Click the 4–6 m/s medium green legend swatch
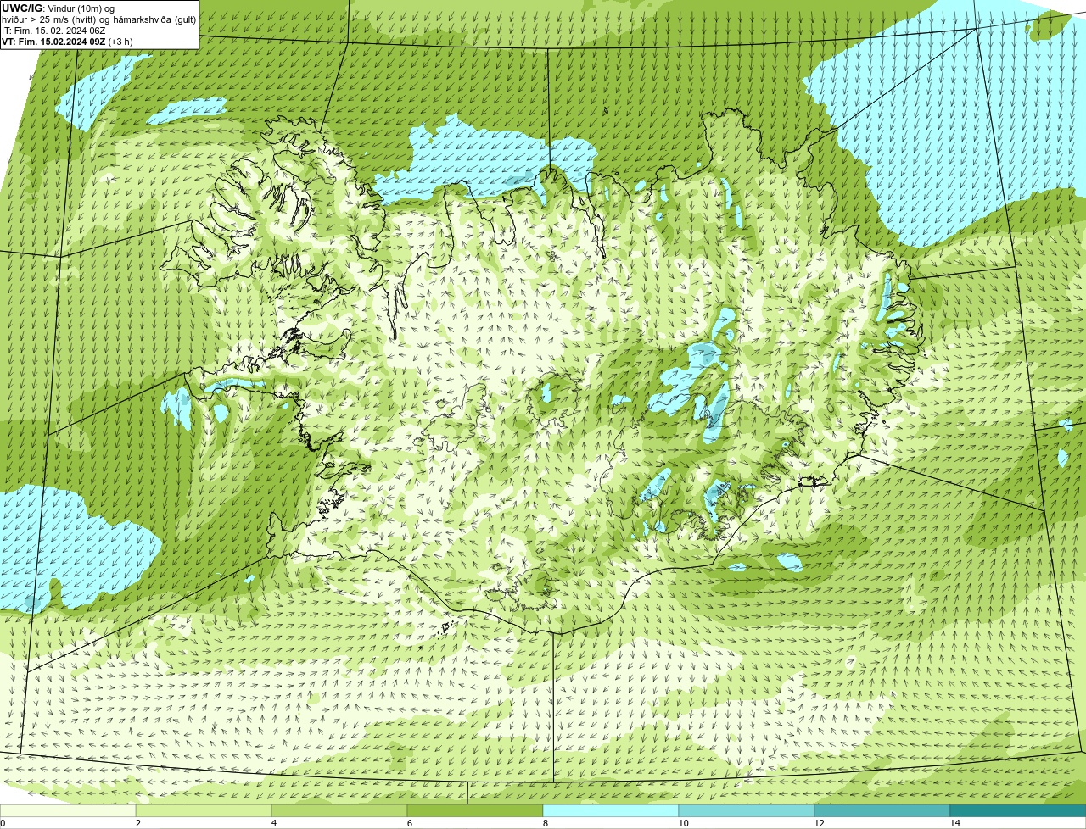 click(x=339, y=810)
